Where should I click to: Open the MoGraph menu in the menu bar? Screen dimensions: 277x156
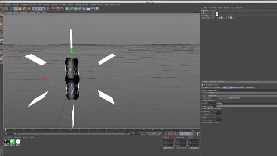(85, 5)
